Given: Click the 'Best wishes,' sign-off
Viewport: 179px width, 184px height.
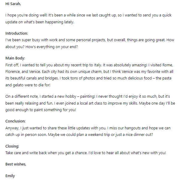Looking at the screenshot, I should pyautogui.click(x=16, y=164).
